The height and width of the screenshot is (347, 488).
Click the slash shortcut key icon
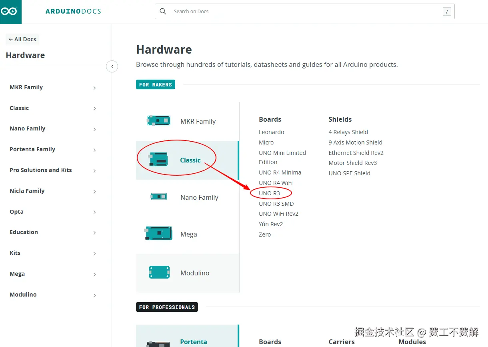(447, 12)
